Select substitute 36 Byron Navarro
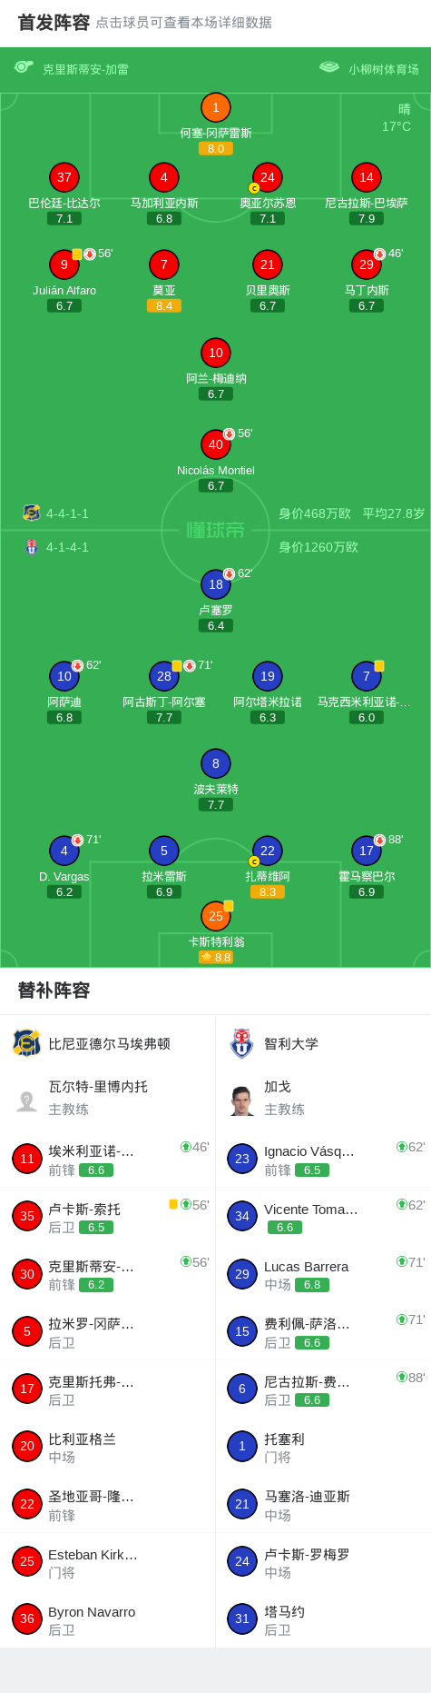Viewport: 431px width, 1693px height. pyautogui.click(x=107, y=1619)
